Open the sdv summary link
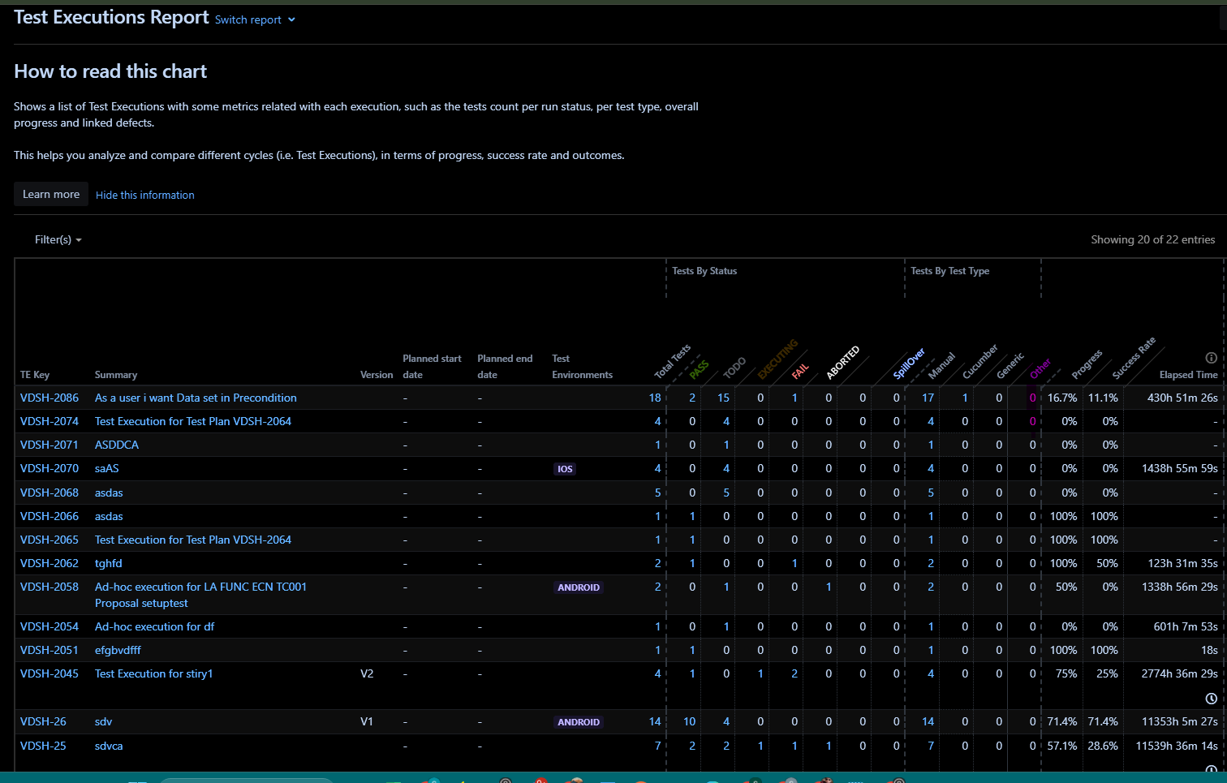1227x783 pixels. click(104, 721)
